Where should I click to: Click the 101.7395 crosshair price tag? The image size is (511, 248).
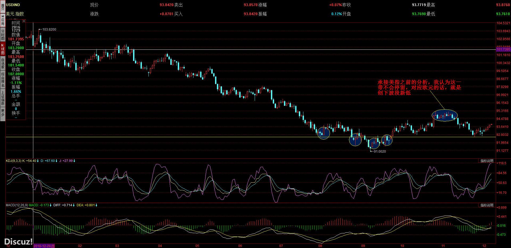coord(503,49)
